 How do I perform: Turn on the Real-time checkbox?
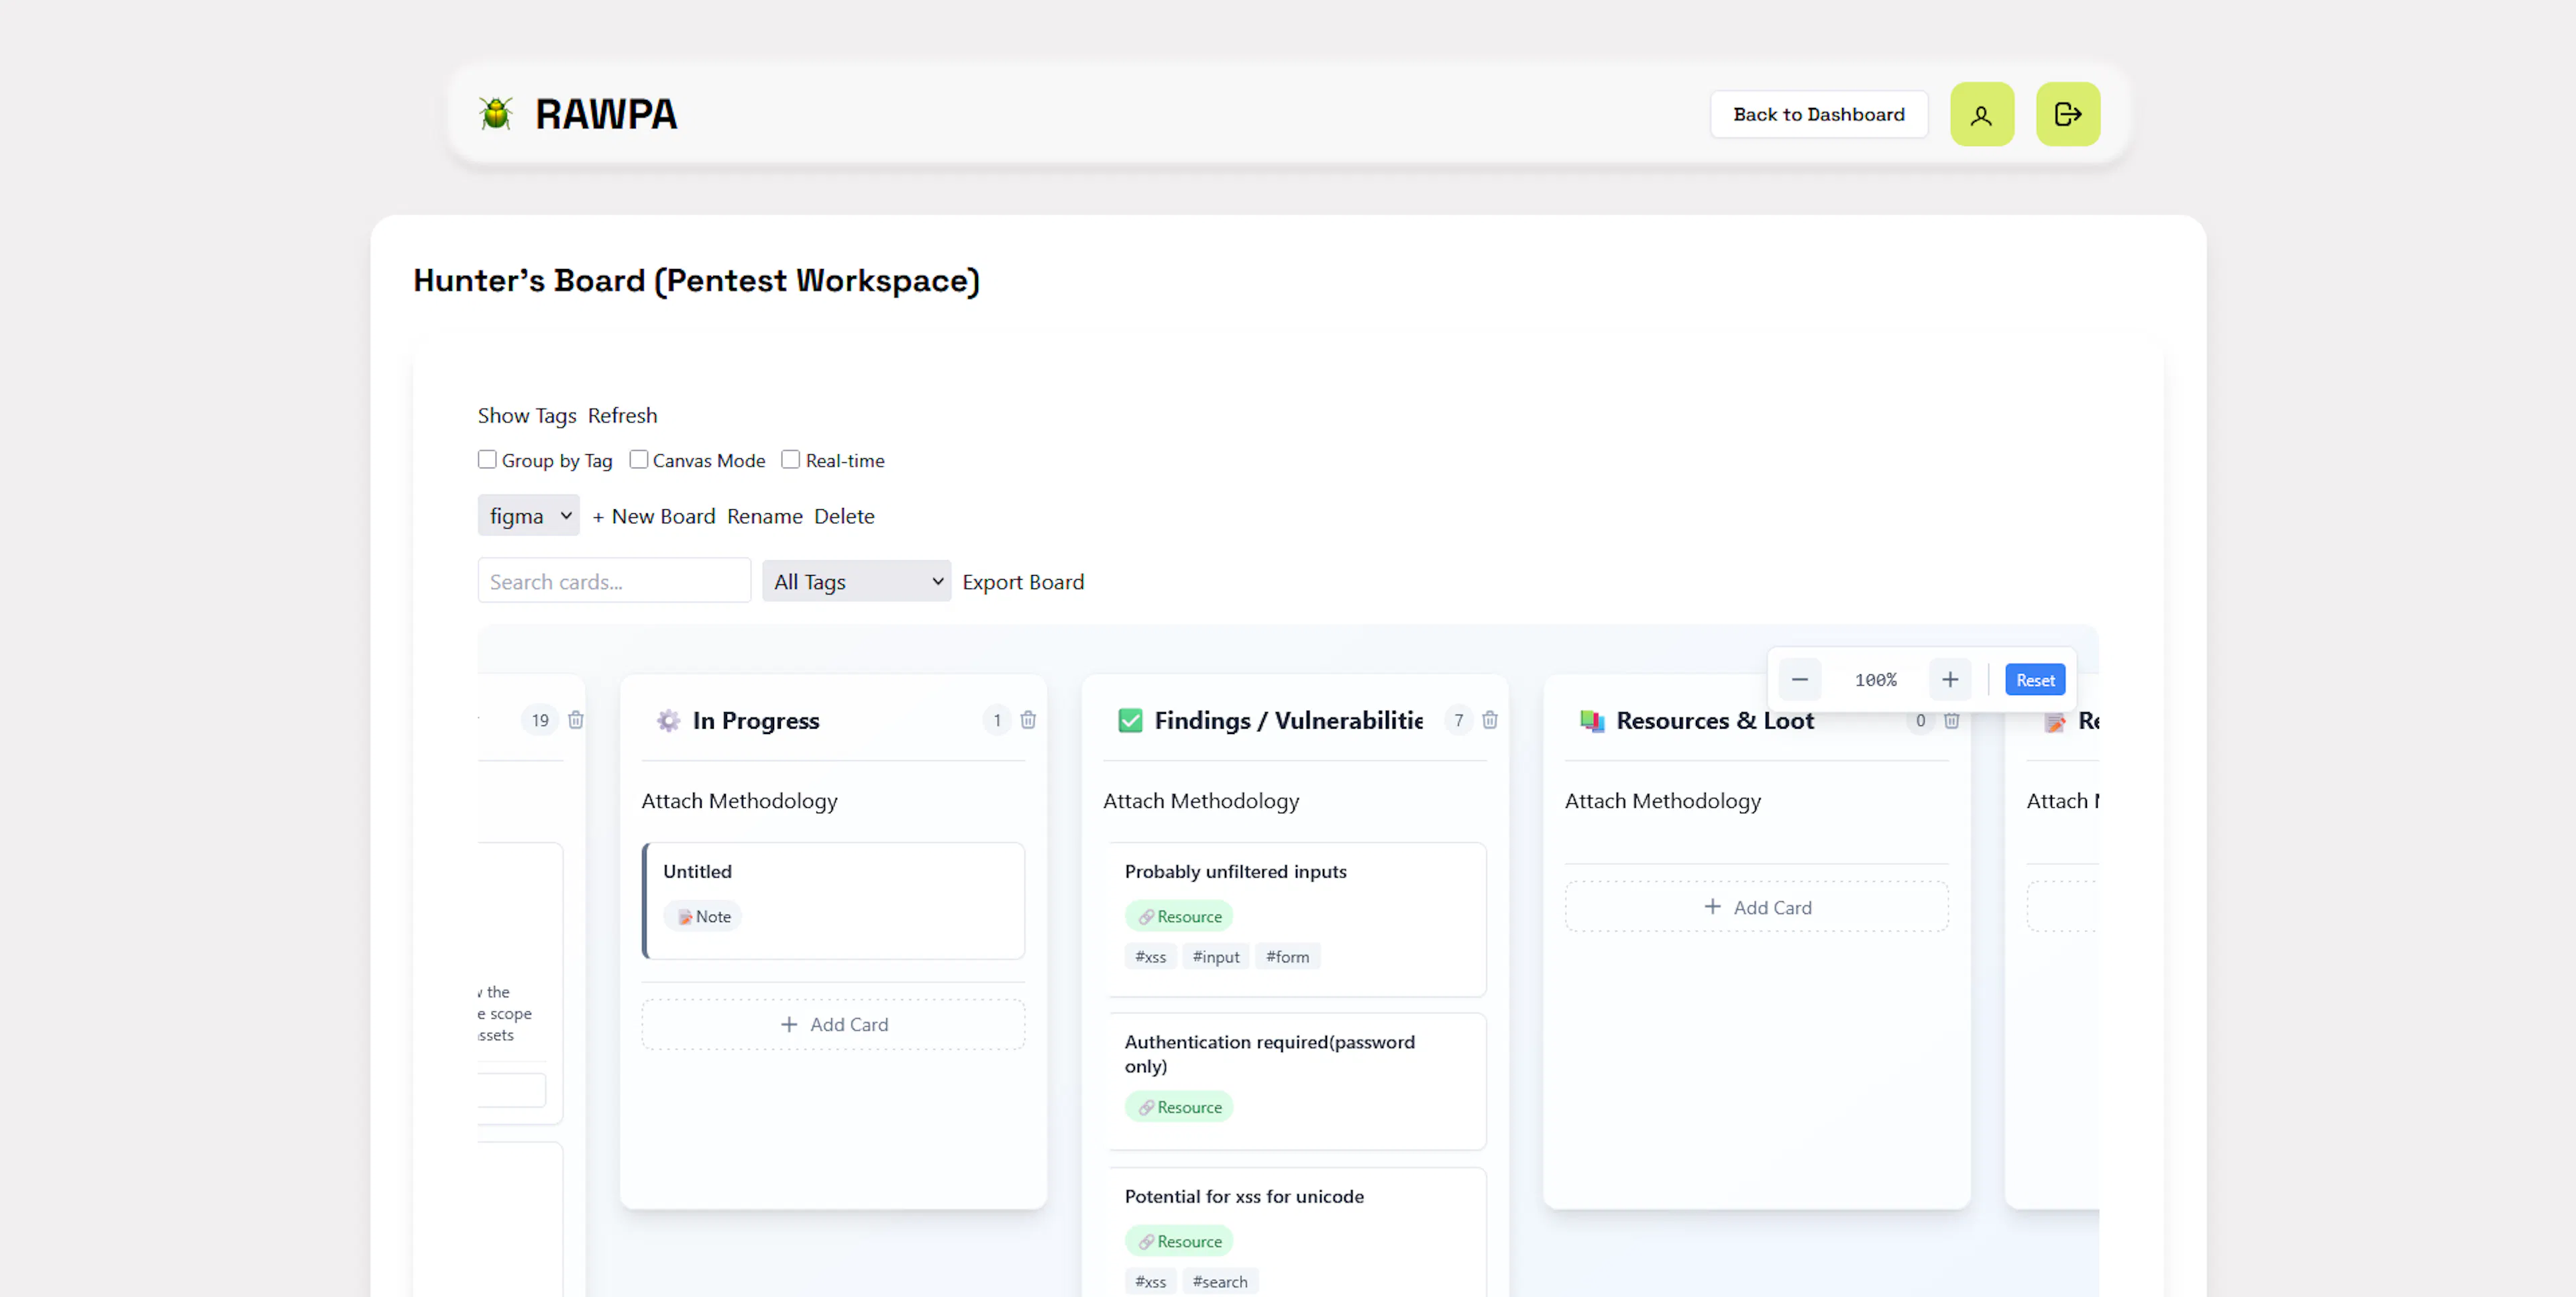[790, 459]
